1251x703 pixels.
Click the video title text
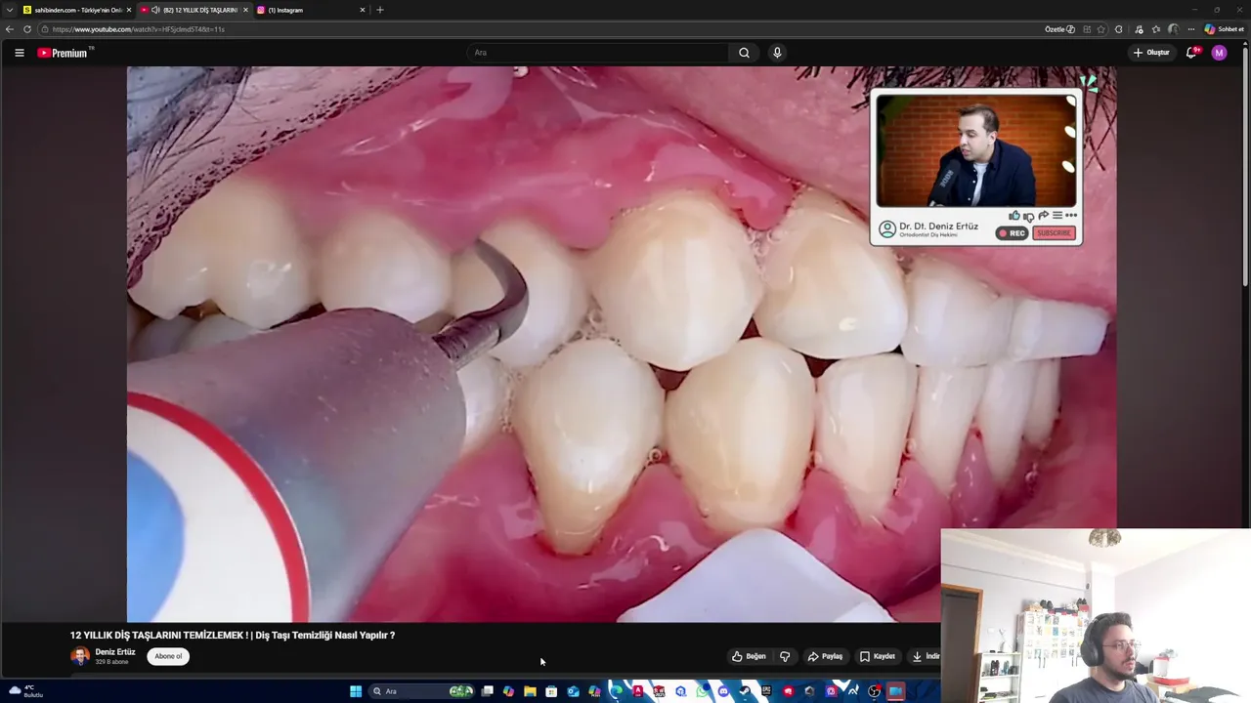[x=233, y=635]
